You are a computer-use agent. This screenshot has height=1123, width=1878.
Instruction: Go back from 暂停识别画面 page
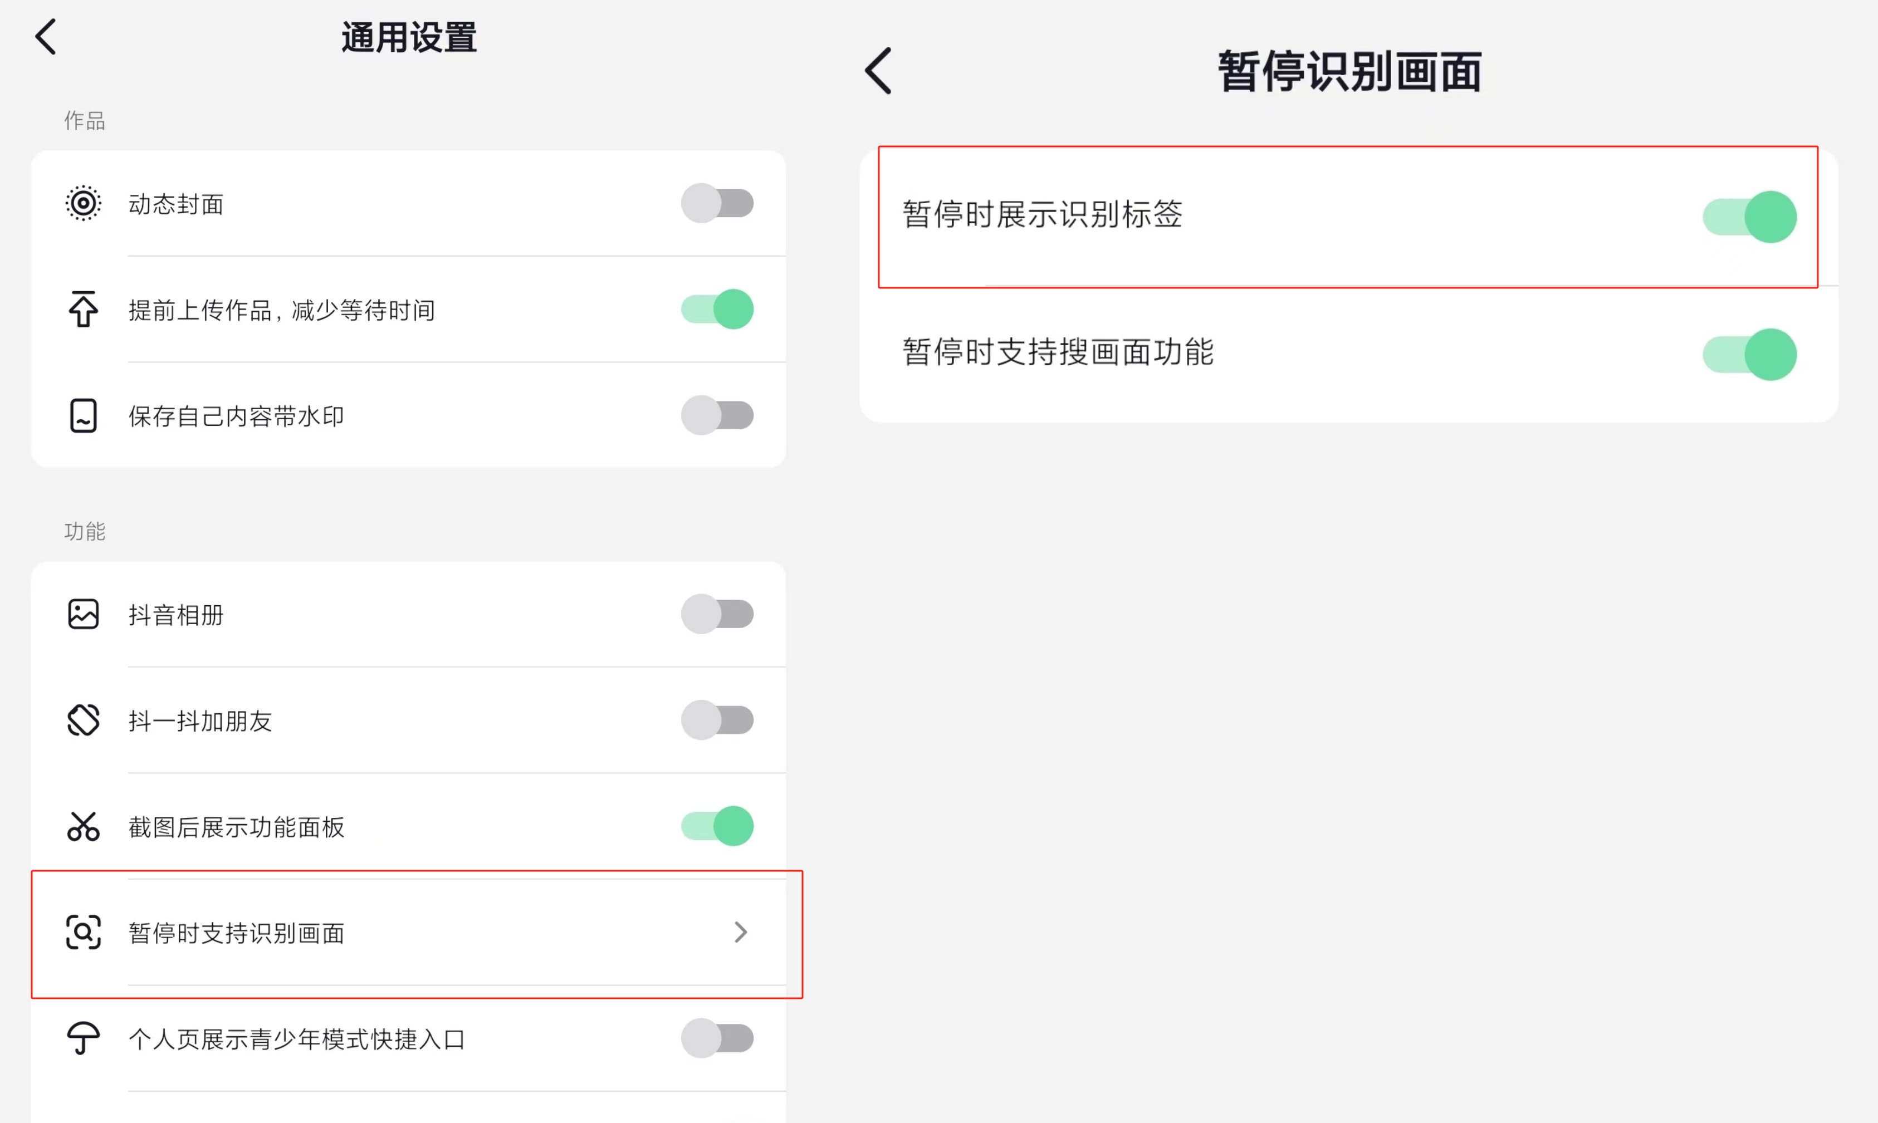(878, 71)
